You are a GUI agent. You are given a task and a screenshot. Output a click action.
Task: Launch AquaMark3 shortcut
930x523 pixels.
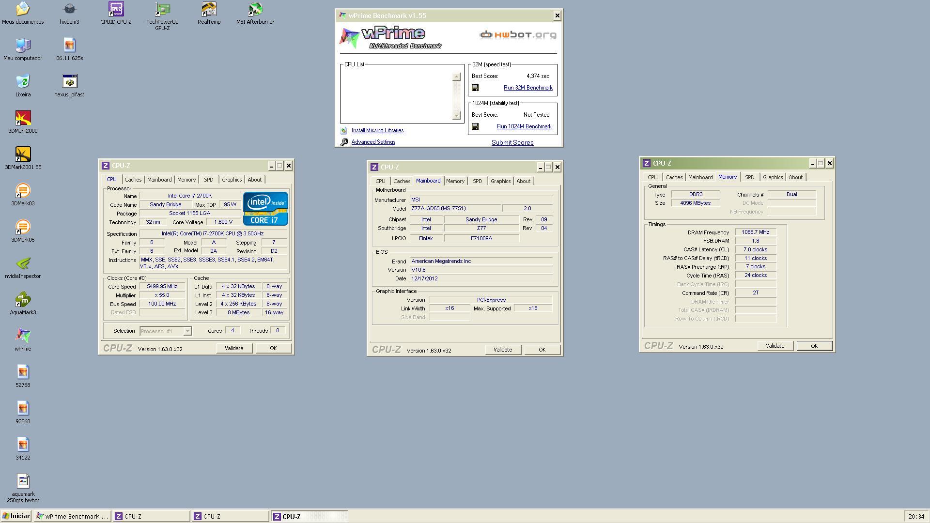tap(23, 304)
